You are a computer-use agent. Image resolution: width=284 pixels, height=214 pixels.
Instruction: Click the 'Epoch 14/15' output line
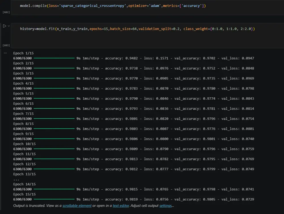24,184
